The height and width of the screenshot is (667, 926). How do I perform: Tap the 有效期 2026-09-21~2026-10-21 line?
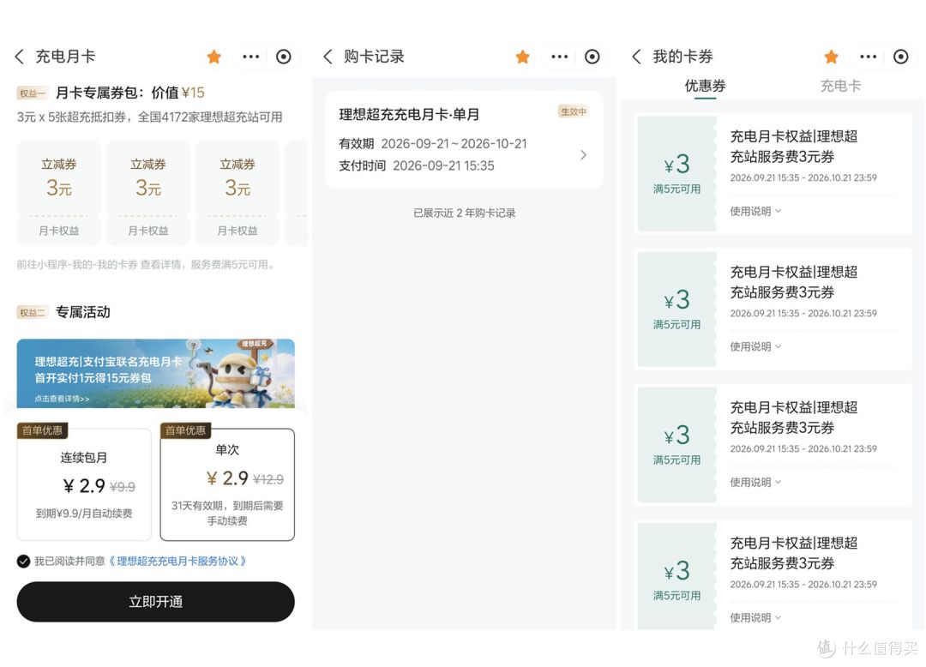[x=433, y=143]
